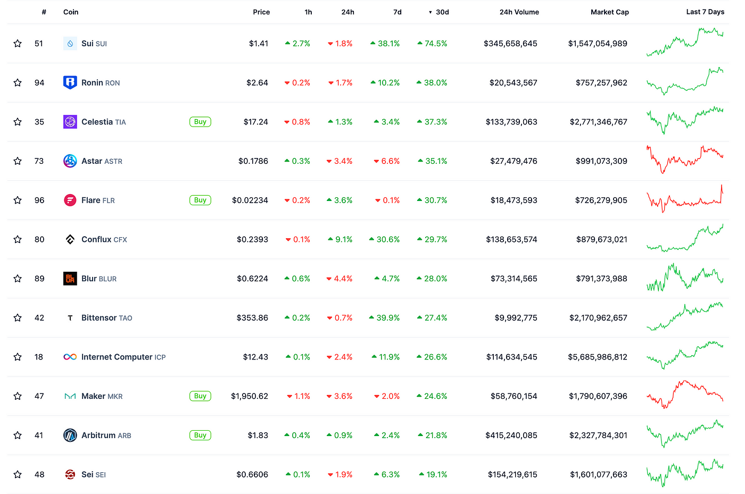Open Conflux 7-day sparkline chart
The width and height of the screenshot is (745, 494).
click(x=685, y=238)
